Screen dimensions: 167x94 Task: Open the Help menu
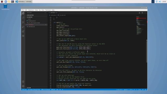coord(53,10)
